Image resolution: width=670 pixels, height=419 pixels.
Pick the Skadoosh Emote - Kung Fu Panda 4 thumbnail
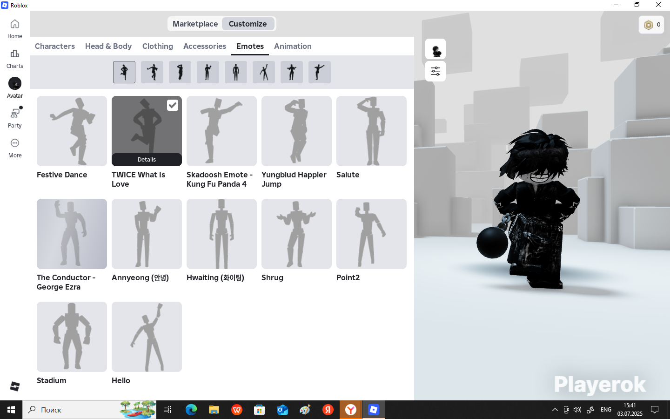click(221, 131)
